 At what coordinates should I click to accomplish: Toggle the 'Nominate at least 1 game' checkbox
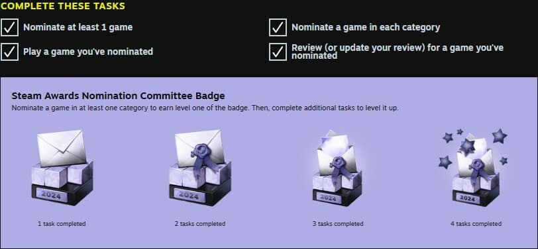point(9,27)
